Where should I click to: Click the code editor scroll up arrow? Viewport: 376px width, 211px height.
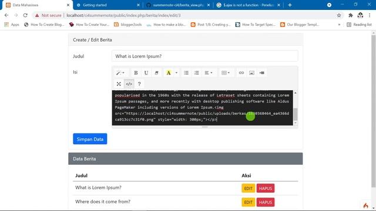(296, 93)
